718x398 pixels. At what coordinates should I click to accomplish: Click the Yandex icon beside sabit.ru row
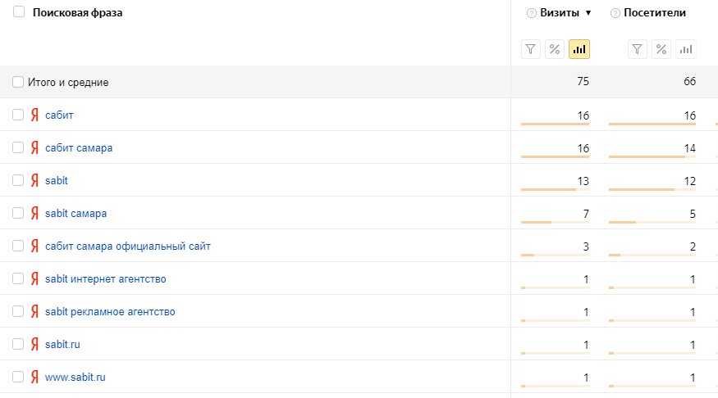tap(34, 345)
